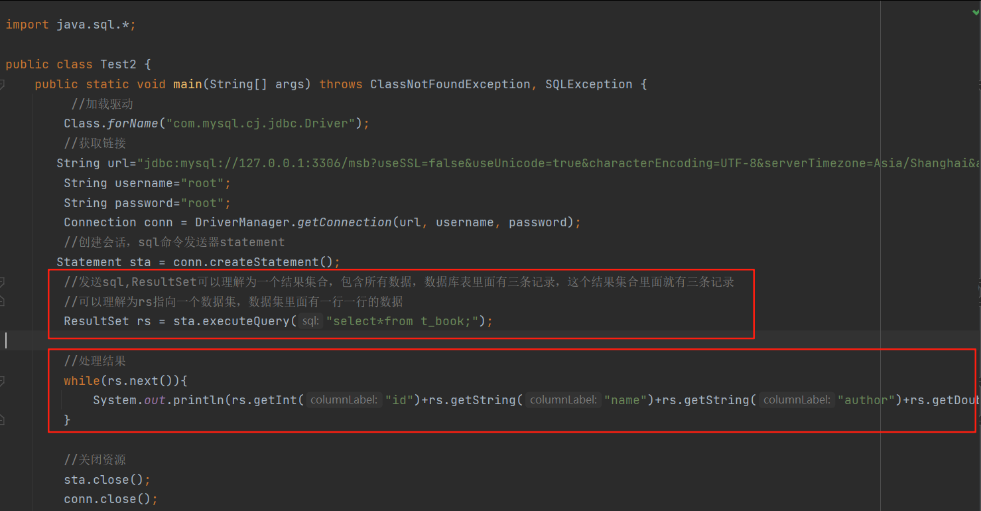Click the comment '//创建会话，sql命令发送器statement'
The width and height of the screenshot is (981, 511).
174,242
